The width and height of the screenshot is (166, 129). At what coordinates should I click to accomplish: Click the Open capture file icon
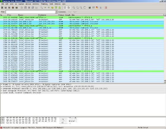(x=22, y=8)
